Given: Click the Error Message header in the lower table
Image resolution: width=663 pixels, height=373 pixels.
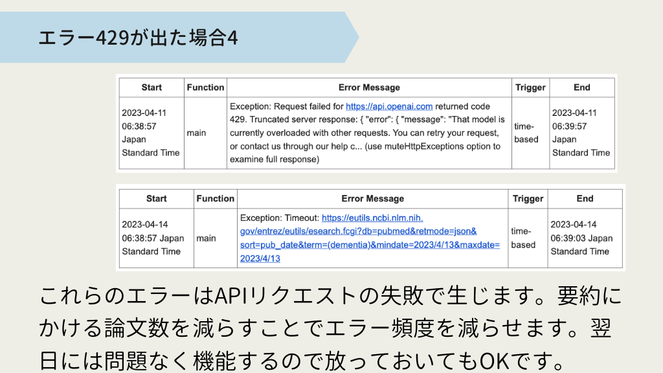Looking at the screenshot, I should tap(372, 199).
